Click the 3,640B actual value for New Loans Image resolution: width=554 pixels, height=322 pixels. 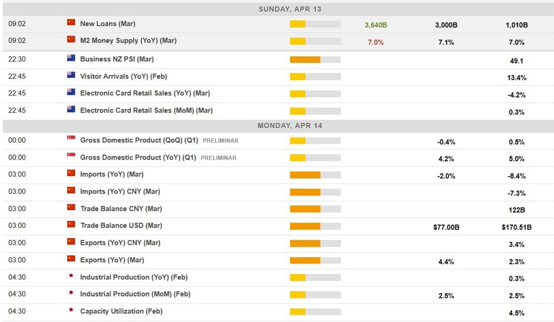(376, 25)
